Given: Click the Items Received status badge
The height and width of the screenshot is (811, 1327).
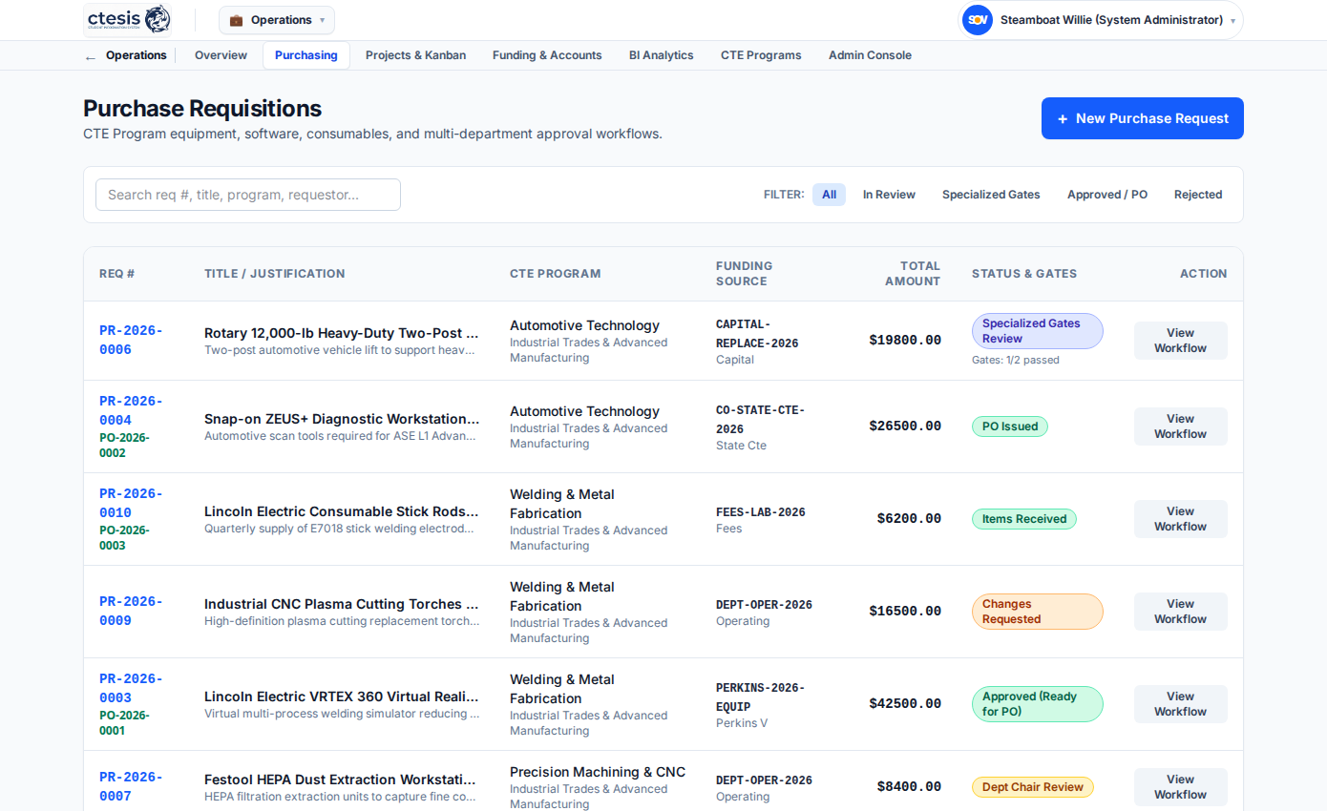Looking at the screenshot, I should coord(1024,519).
